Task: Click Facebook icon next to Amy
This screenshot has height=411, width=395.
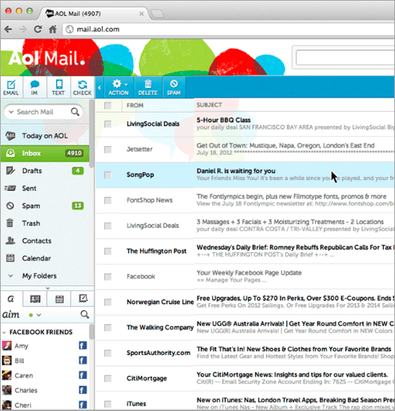Action: (83, 345)
